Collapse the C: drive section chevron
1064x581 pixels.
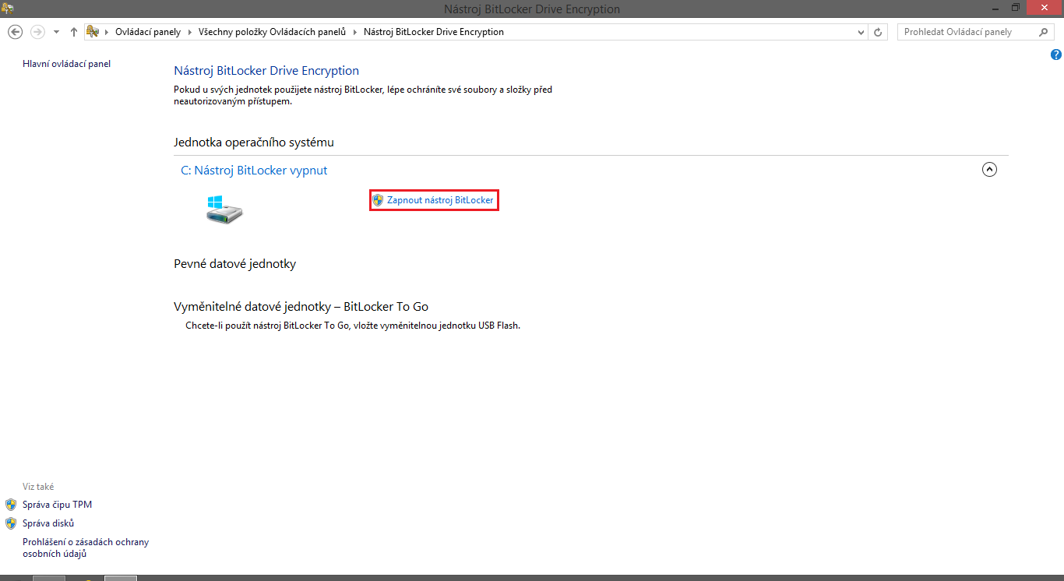pyautogui.click(x=989, y=169)
